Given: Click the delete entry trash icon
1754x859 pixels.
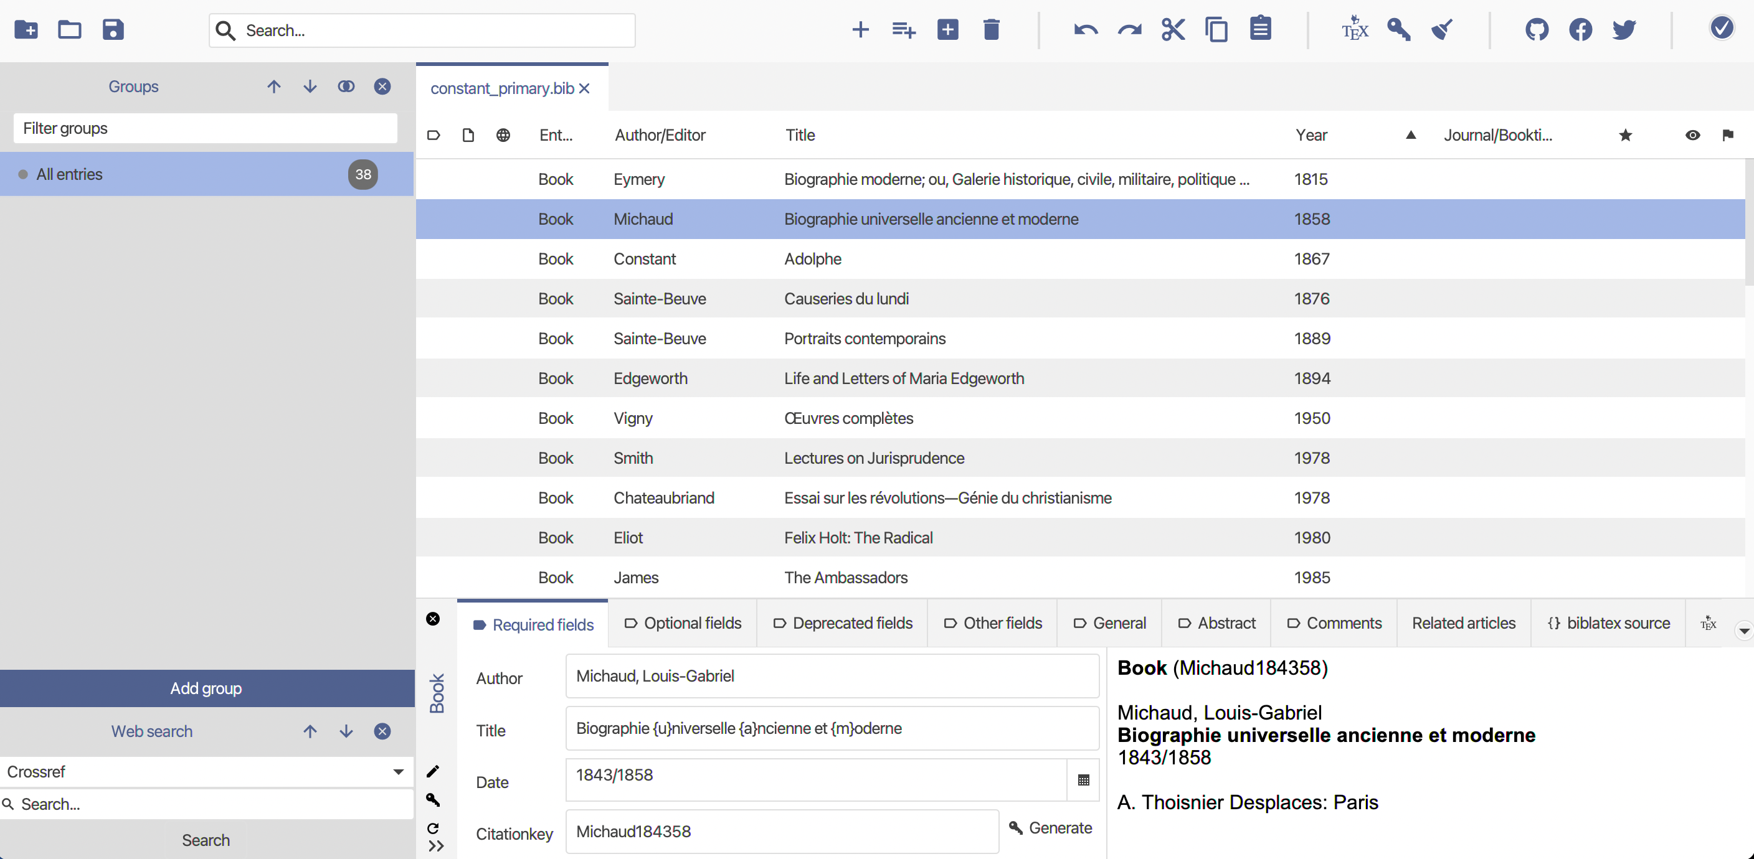Looking at the screenshot, I should [991, 30].
